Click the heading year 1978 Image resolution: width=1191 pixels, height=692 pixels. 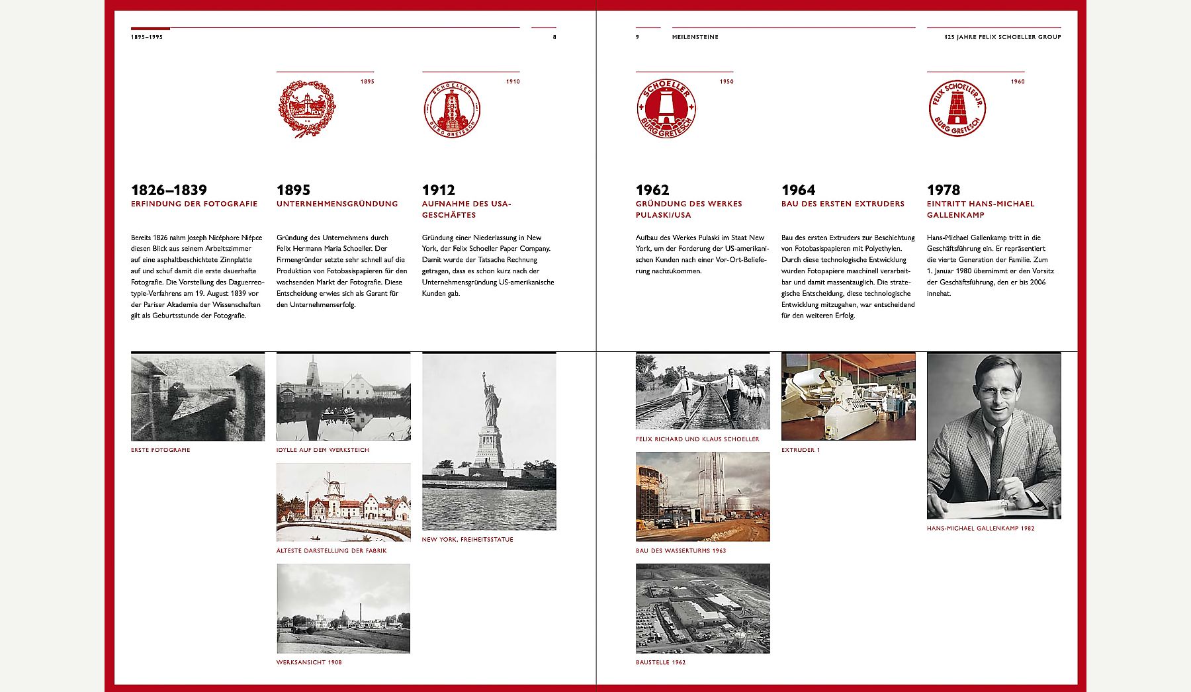coord(944,190)
